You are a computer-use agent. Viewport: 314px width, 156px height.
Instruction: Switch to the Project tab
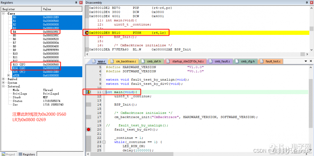click(x=9, y=154)
